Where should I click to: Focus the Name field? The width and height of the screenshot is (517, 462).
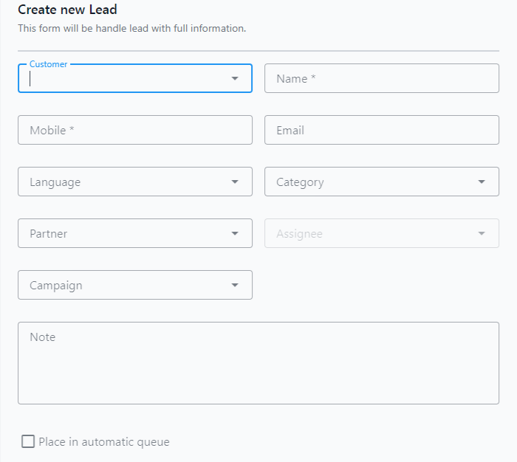point(382,78)
